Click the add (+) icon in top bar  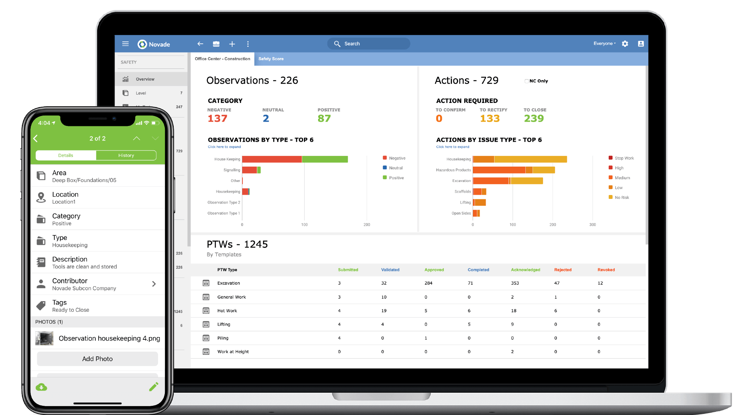tap(232, 43)
